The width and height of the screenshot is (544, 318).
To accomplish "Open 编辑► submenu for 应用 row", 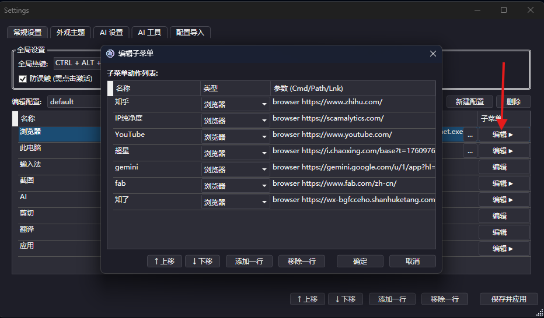I will 504,249.
